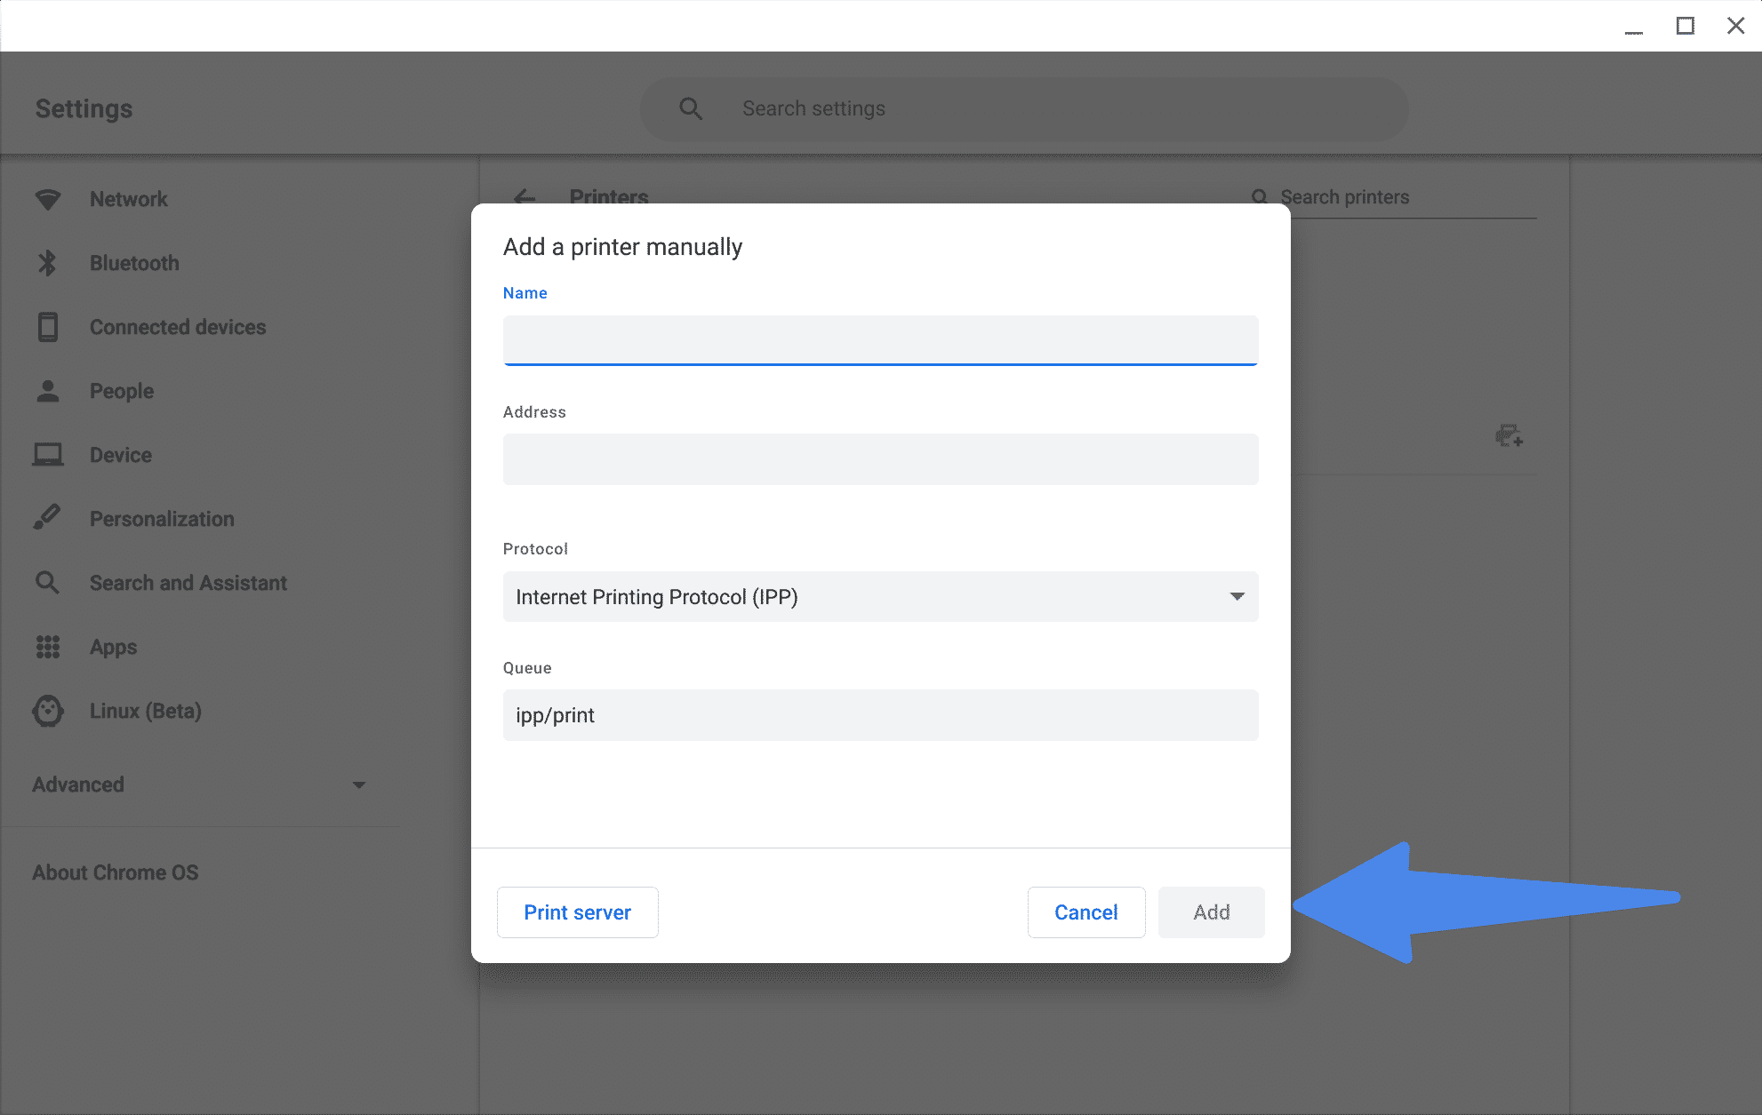Viewport: 1762px width, 1115px height.
Task: Click the Print server button
Action: click(x=577, y=912)
